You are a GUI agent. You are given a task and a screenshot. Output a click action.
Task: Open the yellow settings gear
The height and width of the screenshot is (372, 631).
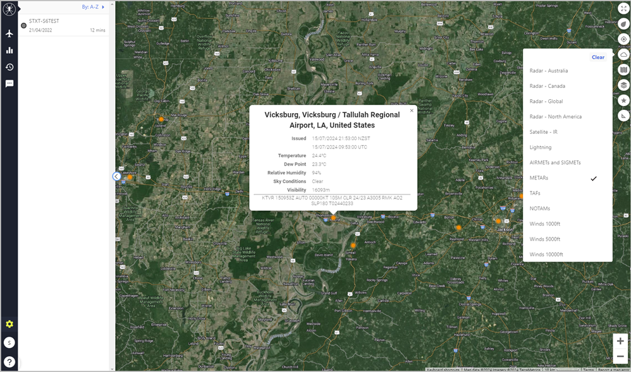tap(9, 324)
